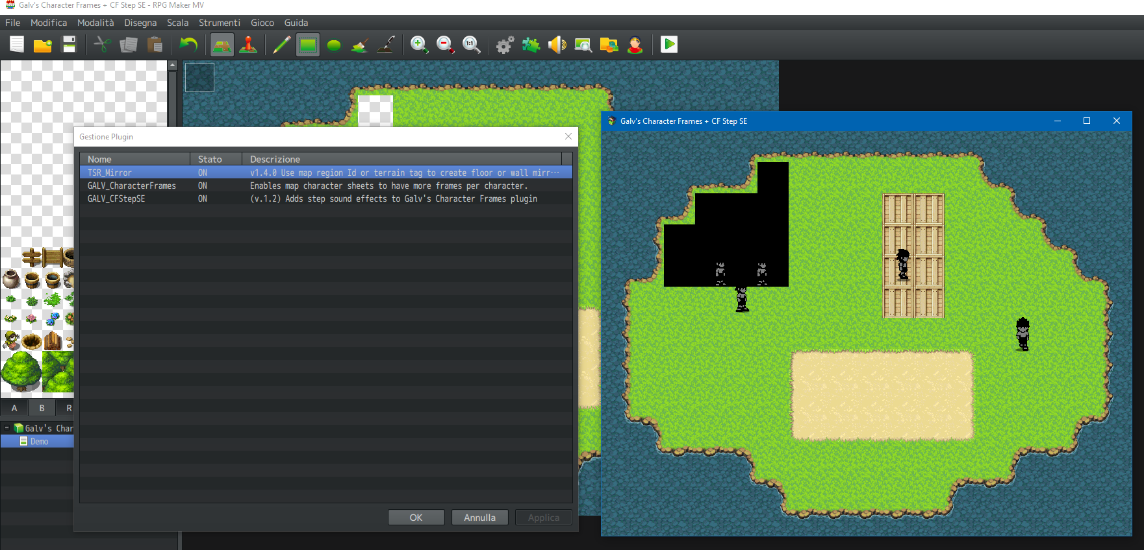Select the TSR_Mirror plugin row

(x=326, y=173)
